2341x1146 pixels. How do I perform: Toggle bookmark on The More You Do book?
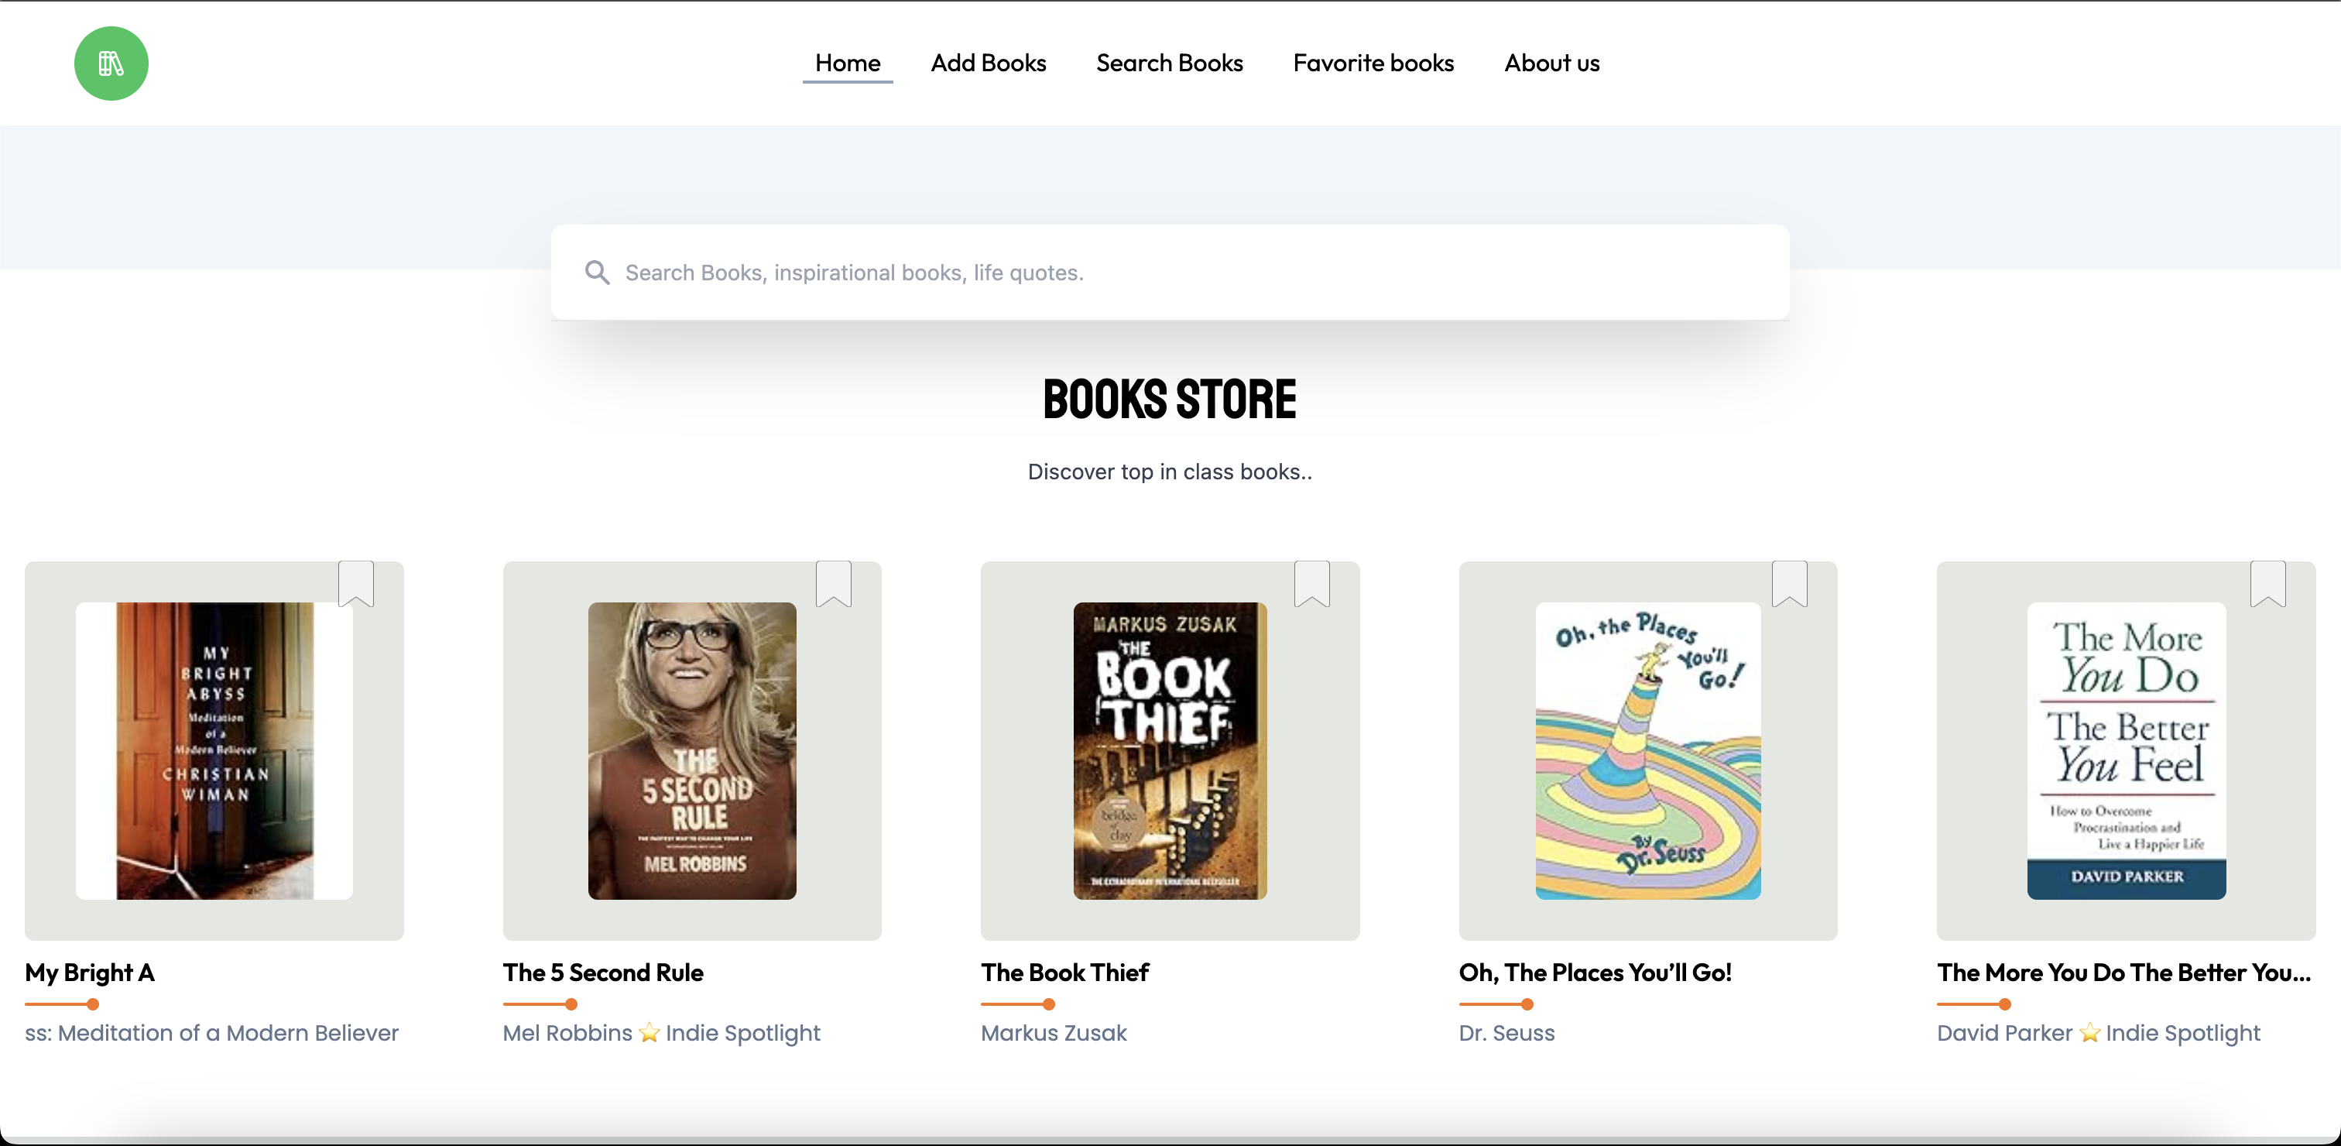2267,583
